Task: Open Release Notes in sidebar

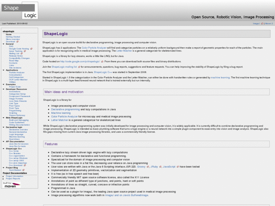Action: [16, 56]
